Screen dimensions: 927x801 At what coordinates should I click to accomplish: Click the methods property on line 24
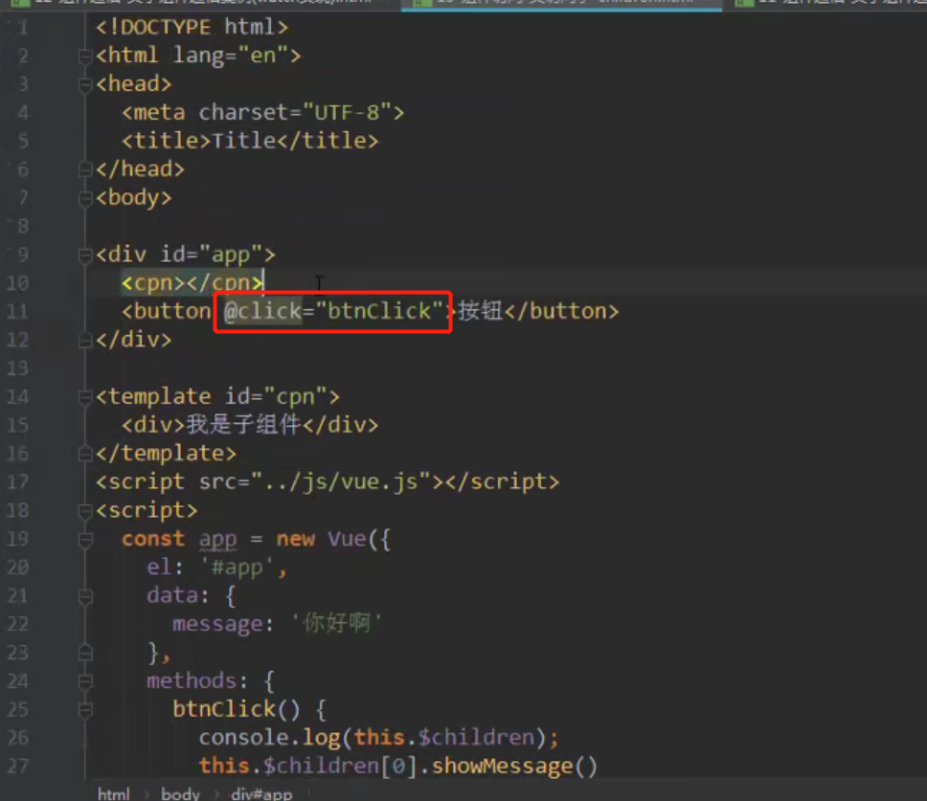click(x=192, y=681)
